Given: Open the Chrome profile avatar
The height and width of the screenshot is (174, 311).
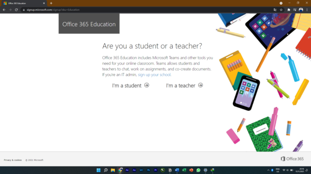Looking at the screenshot, I should (301, 10).
